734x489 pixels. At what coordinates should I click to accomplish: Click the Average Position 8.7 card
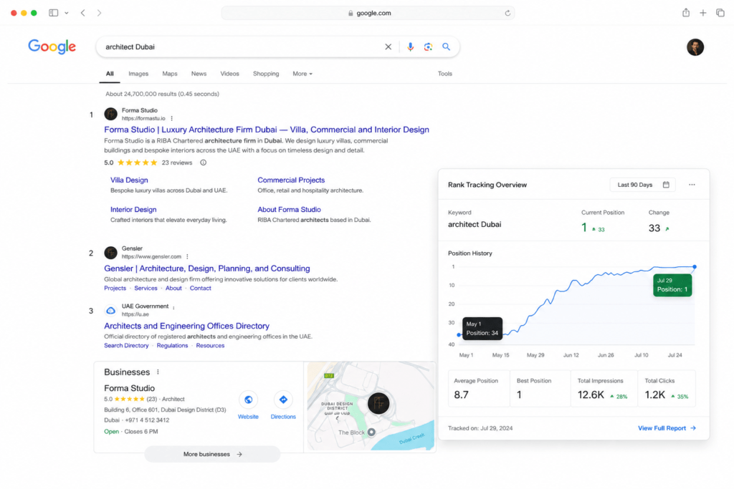(x=479, y=389)
